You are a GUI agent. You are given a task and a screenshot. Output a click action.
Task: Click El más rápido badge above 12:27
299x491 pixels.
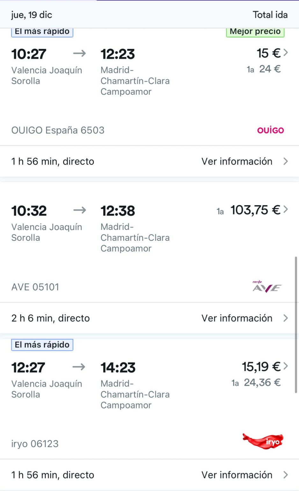pos(42,345)
